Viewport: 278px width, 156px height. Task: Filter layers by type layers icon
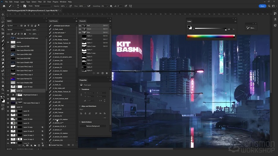(28, 26)
